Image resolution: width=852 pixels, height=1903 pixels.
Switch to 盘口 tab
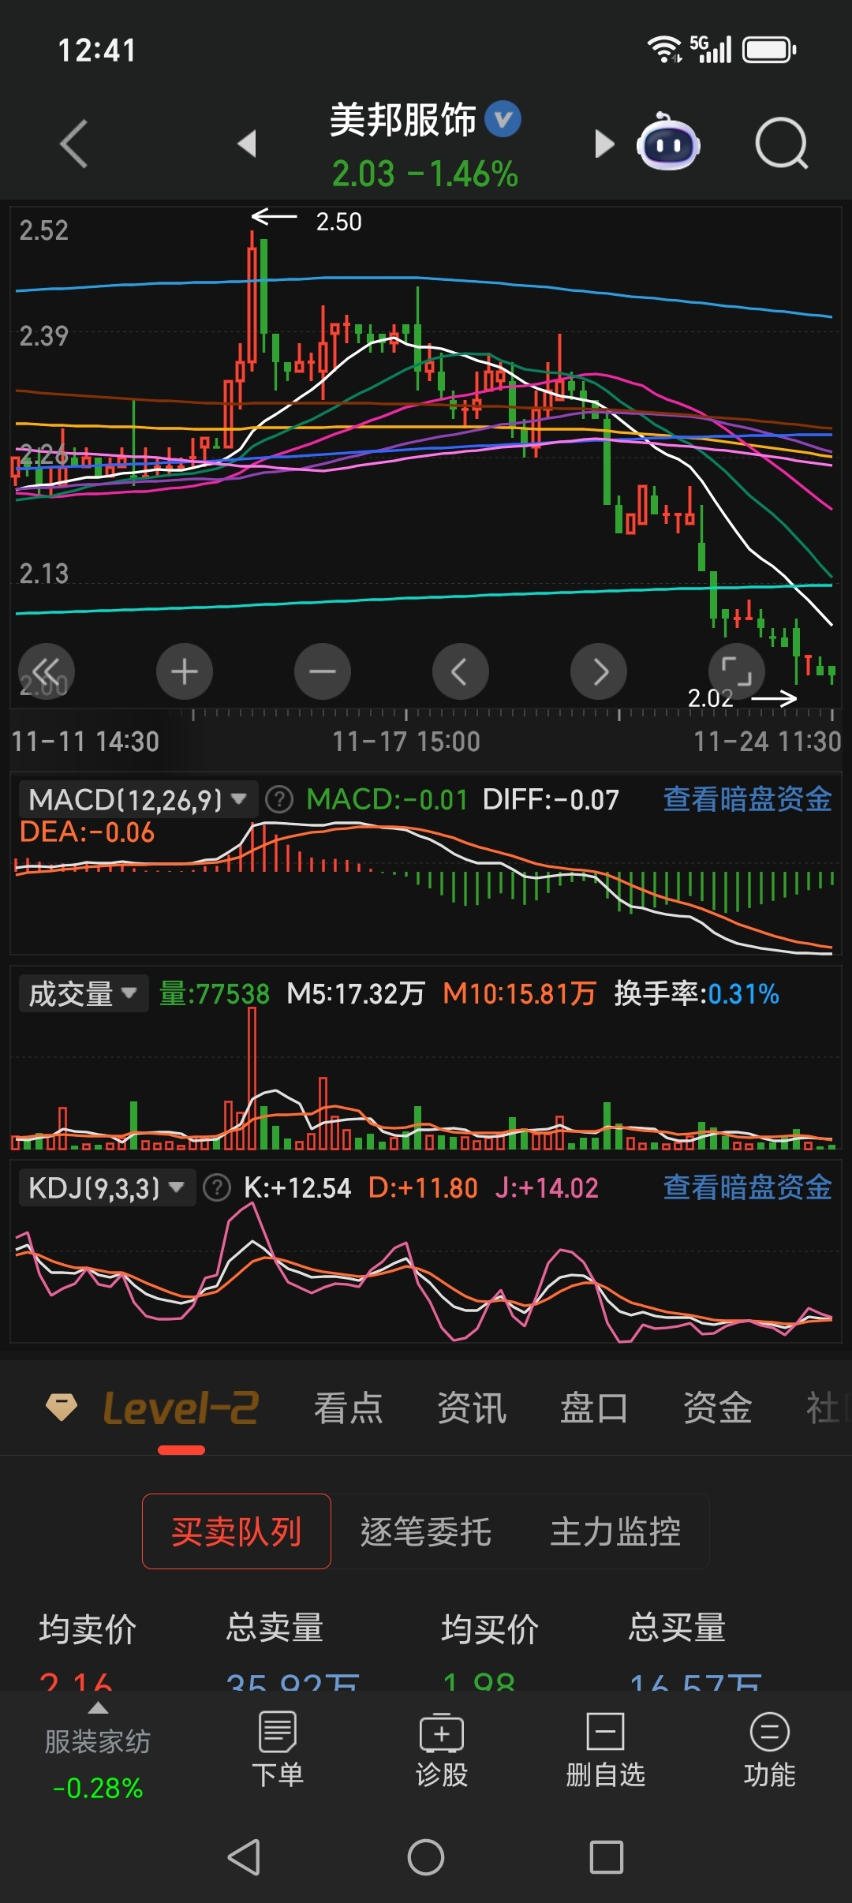(x=594, y=1408)
